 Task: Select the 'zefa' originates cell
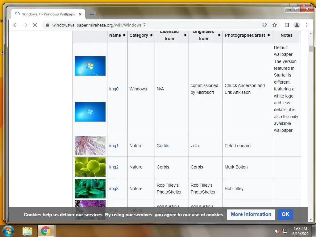[x=206, y=146]
